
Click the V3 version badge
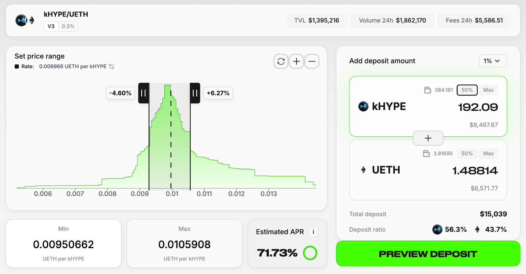(51, 26)
